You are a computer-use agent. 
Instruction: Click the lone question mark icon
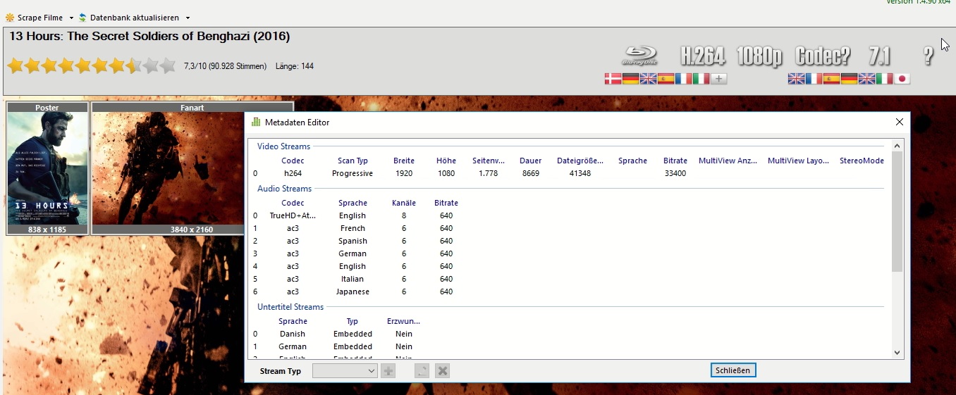[x=928, y=56]
